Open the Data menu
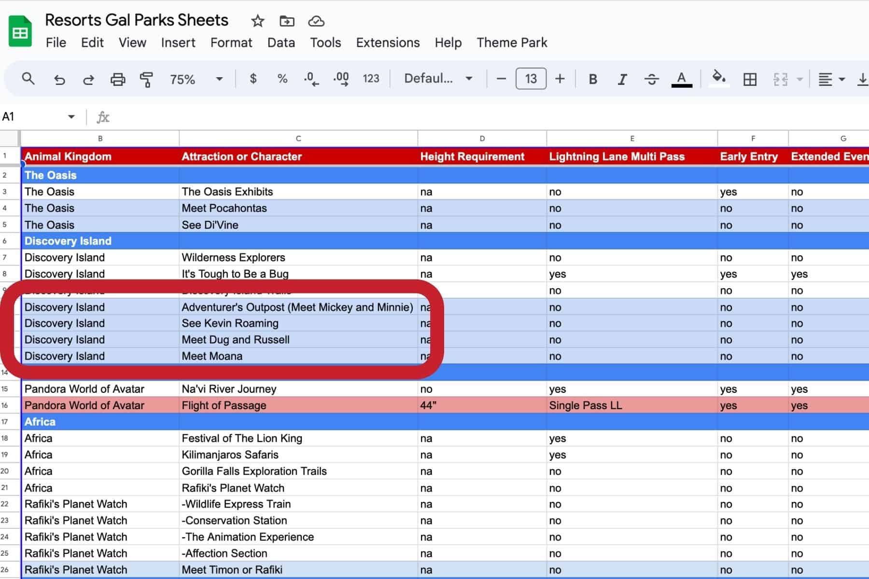Screen dimensions: 869x579 [x=281, y=42]
